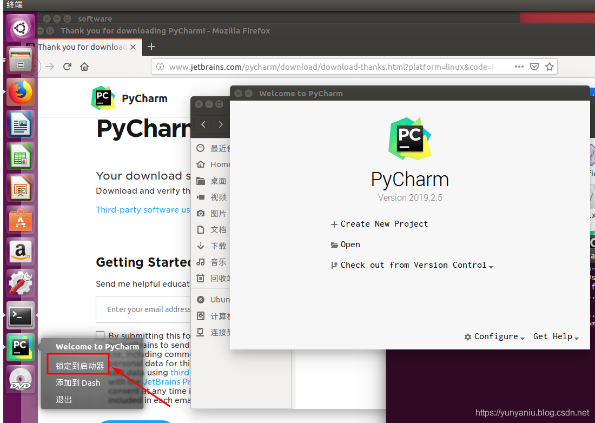595x423 pixels.
Task: Open Terminal from the launcher
Action: click(x=21, y=315)
